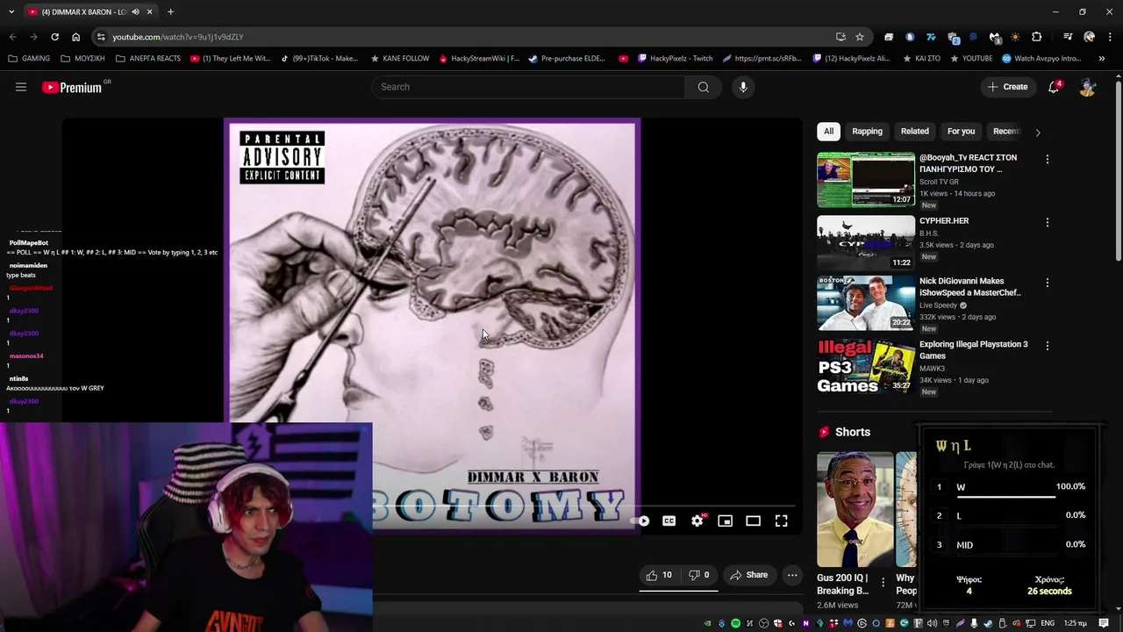Open video player settings gear

tap(697, 521)
